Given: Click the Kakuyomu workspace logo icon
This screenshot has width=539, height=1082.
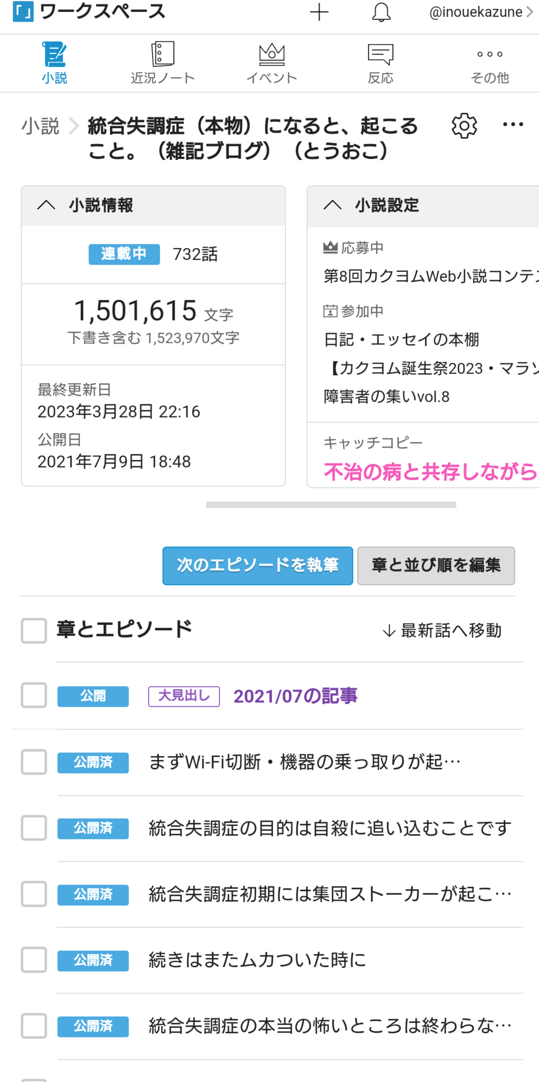Looking at the screenshot, I should (x=23, y=12).
